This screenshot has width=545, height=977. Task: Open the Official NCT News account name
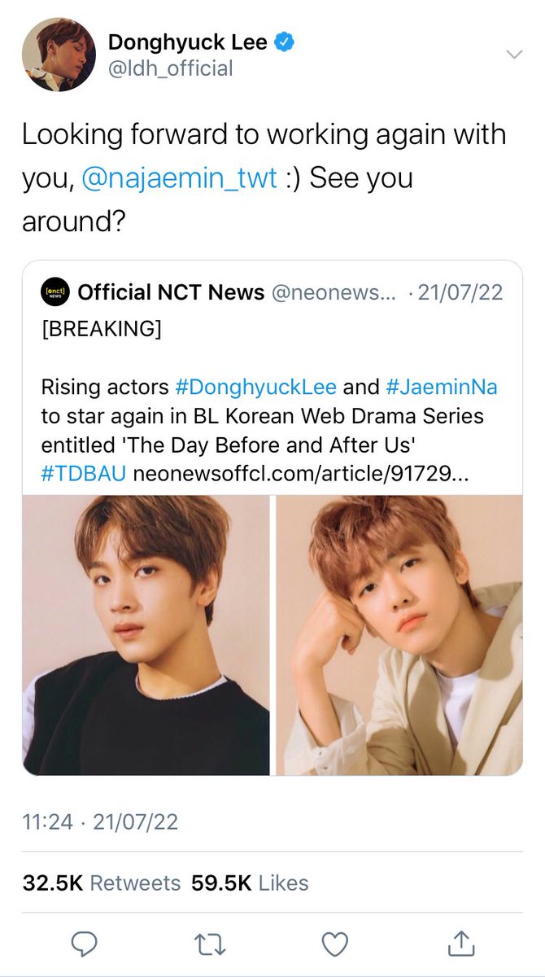coord(171,292)
